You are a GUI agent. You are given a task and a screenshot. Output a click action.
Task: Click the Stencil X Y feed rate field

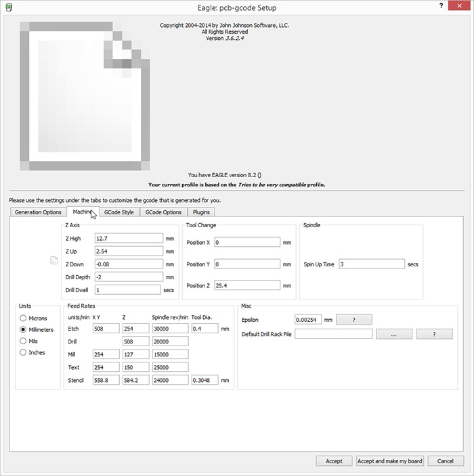click(106, 380)
